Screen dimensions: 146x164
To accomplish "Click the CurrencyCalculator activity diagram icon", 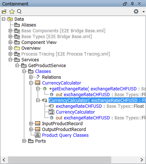I will (x=51, y=112).
